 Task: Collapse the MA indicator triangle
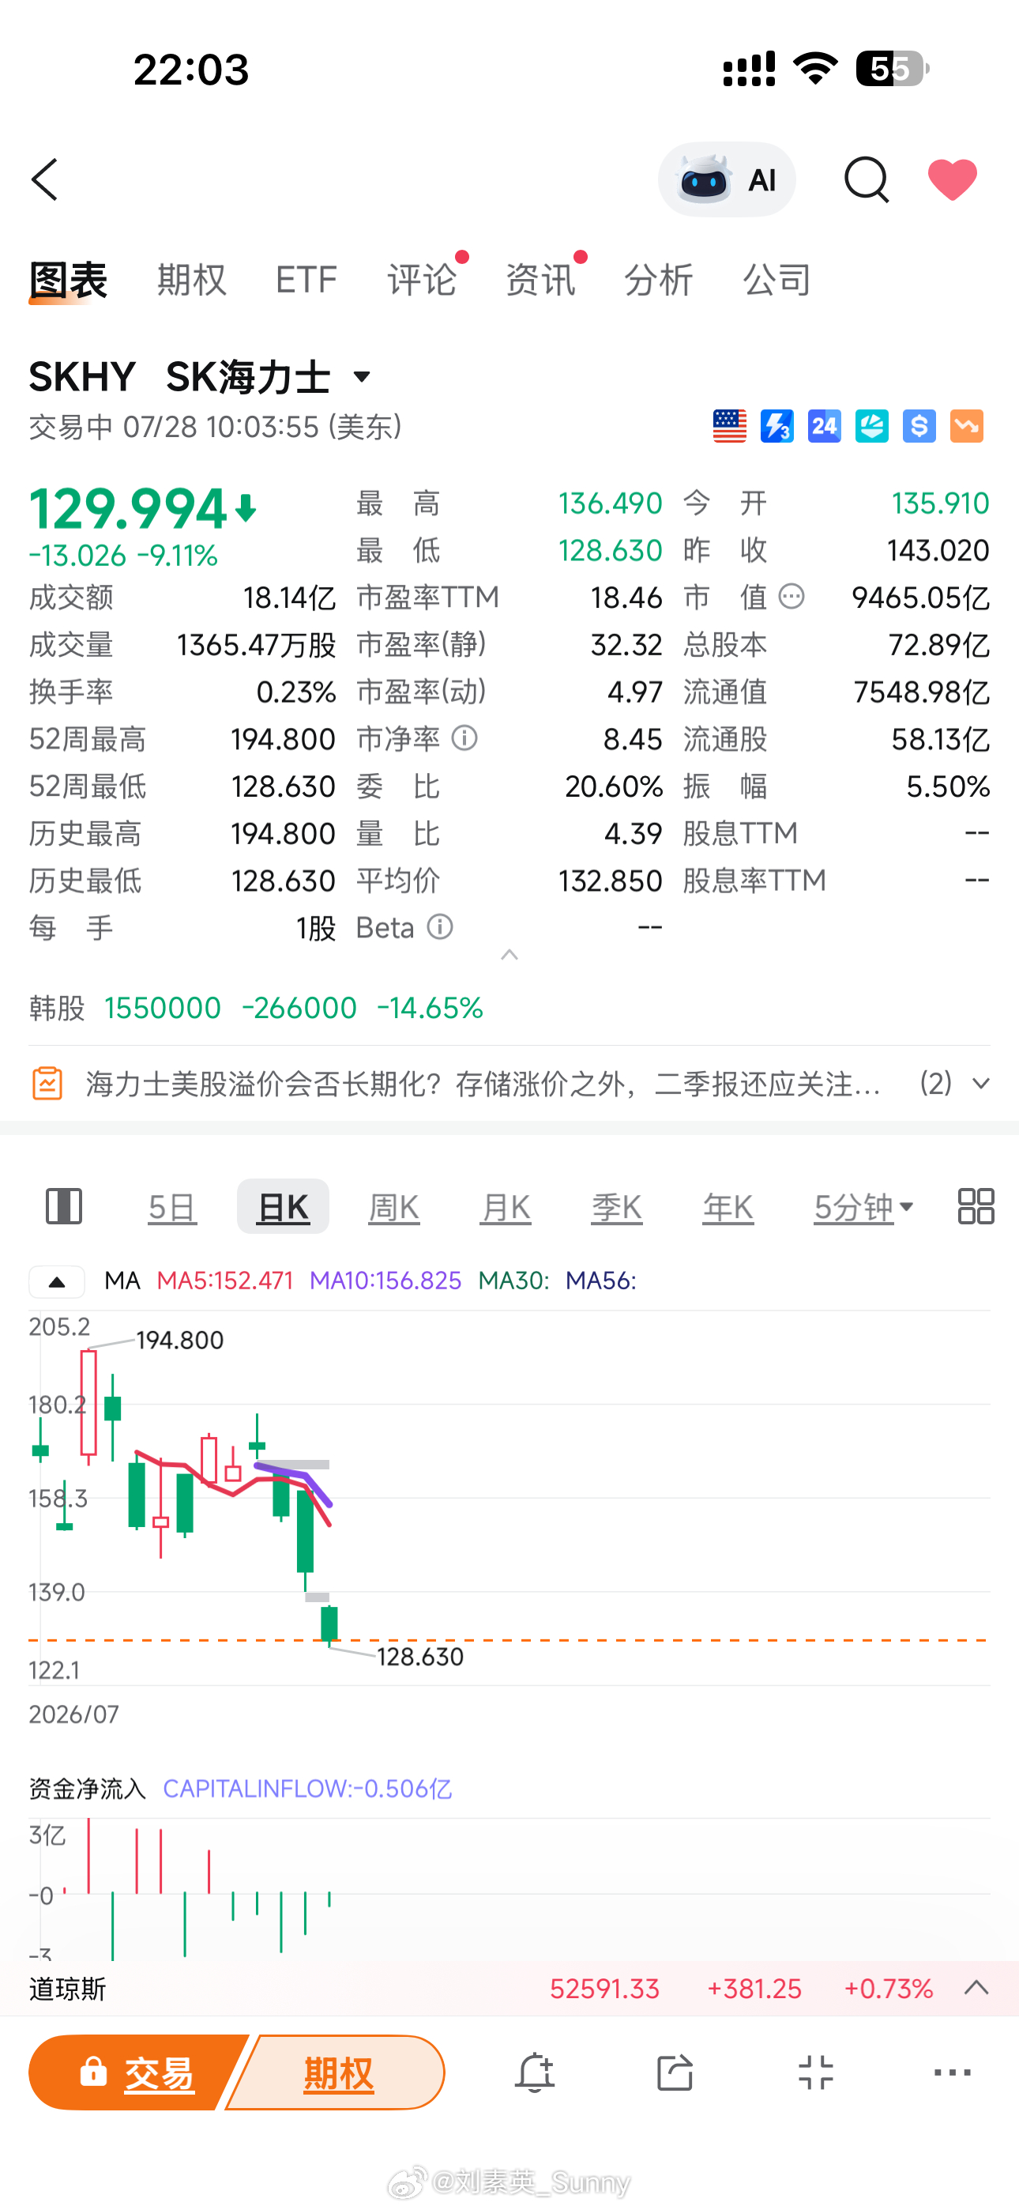click(57, 1282)
